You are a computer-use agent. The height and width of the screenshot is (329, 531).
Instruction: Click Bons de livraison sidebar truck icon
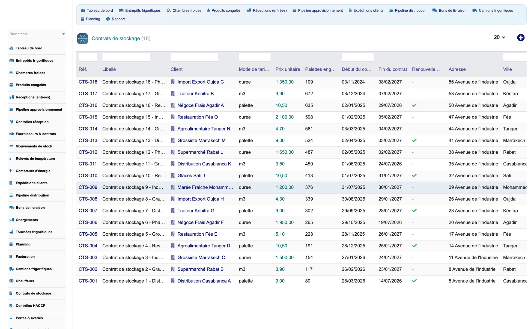tap(11, 208)
